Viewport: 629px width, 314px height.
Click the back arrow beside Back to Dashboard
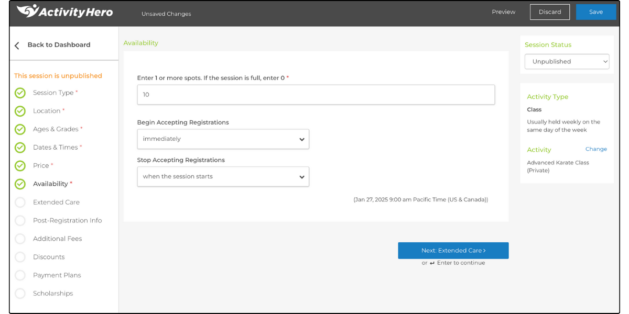pos(17,46)
